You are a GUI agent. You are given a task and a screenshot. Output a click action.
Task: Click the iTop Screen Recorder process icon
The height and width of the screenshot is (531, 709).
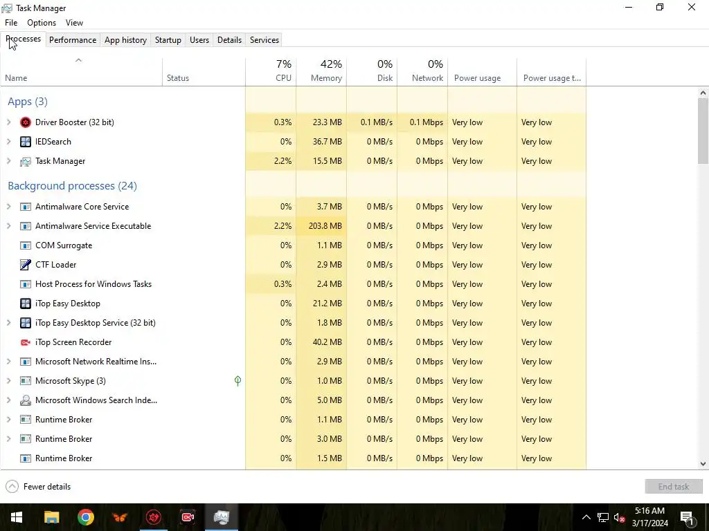26,342
